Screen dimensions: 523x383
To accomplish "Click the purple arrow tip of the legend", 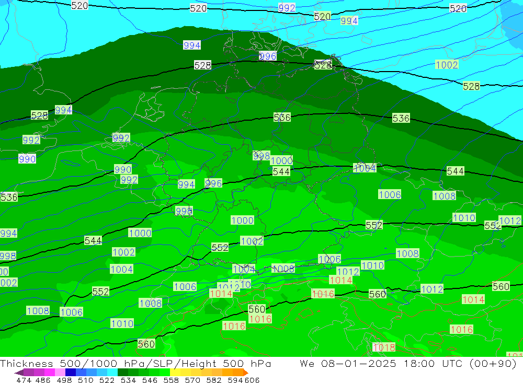I will coord(19,373).
